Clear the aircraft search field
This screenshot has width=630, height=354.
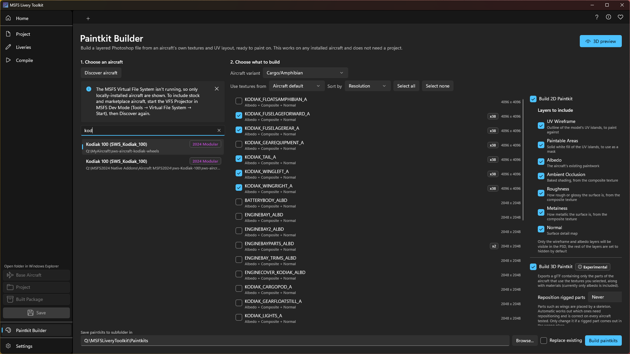(x=219, y=130)
